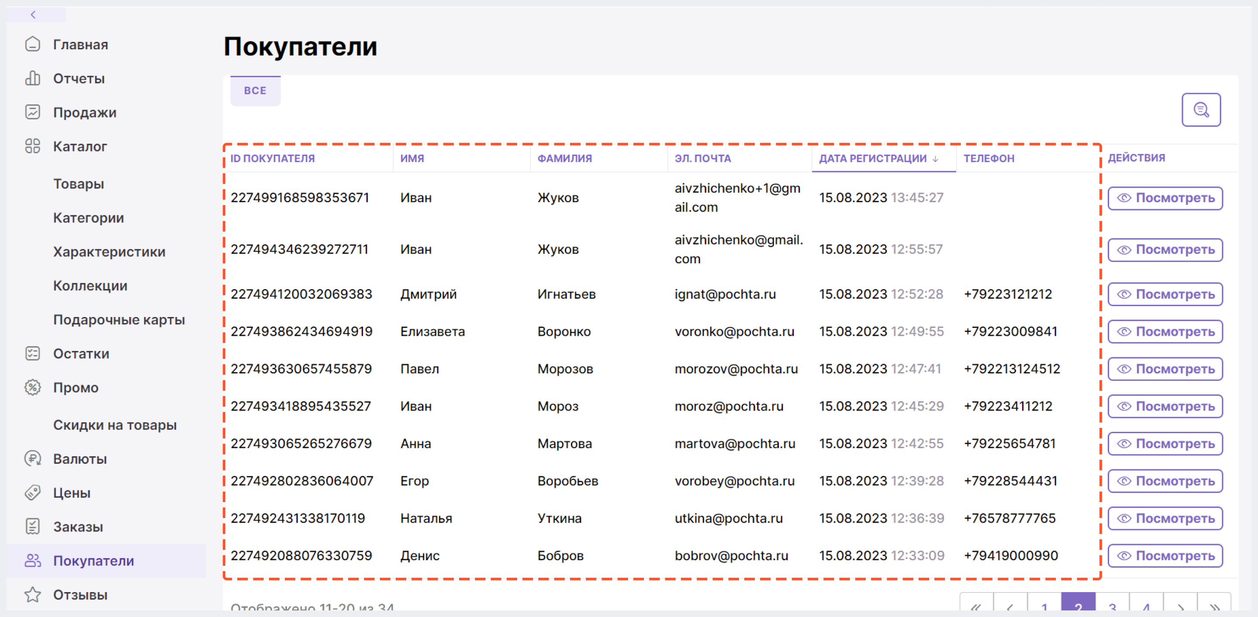Click Посмотреть for Иван Мороз
Screen dimensions: 1258x617
click(x=1165, y=407)
